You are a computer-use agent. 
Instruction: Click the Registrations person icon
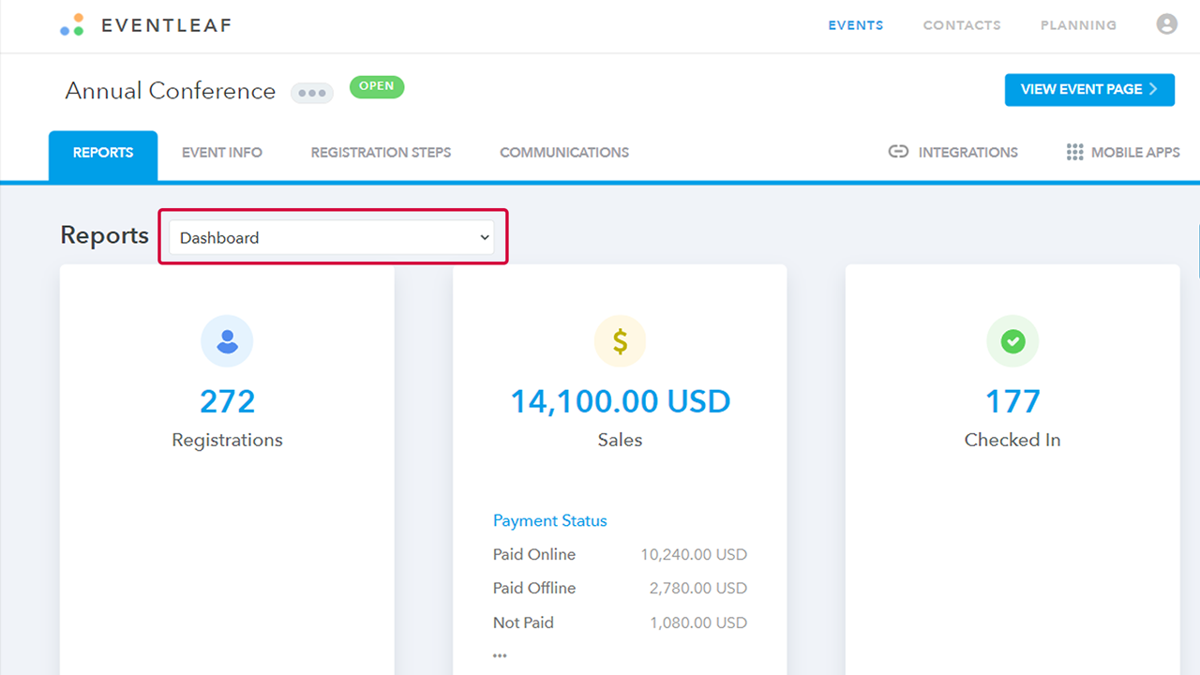pyautogui.click(x=227, y=341)
